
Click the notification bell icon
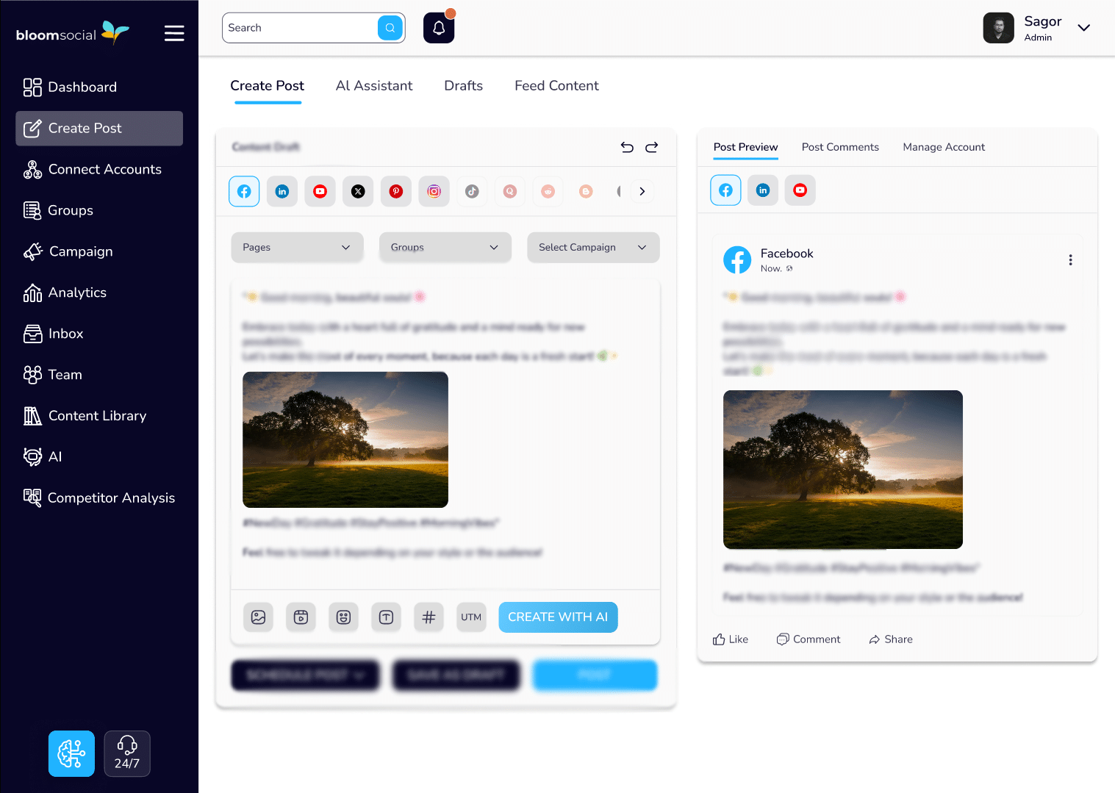pyautogui.click(x=439, y=28)
